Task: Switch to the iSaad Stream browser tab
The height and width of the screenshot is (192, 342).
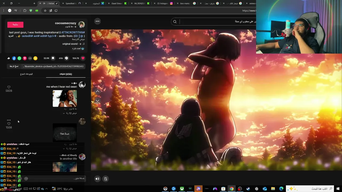Action: [x=117, y=3]
